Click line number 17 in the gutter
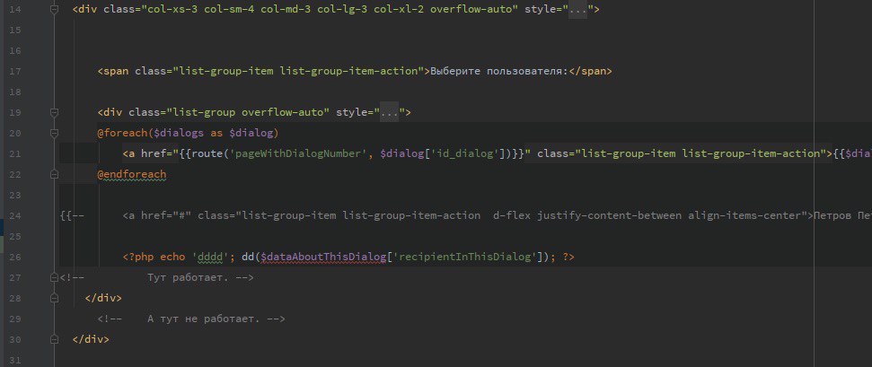The width and height of the screenshot is (872, 367). pos(15,71)
